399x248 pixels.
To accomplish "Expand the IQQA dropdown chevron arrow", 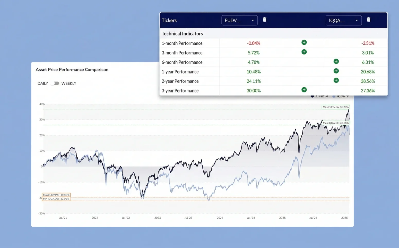I will coord(357,20).
